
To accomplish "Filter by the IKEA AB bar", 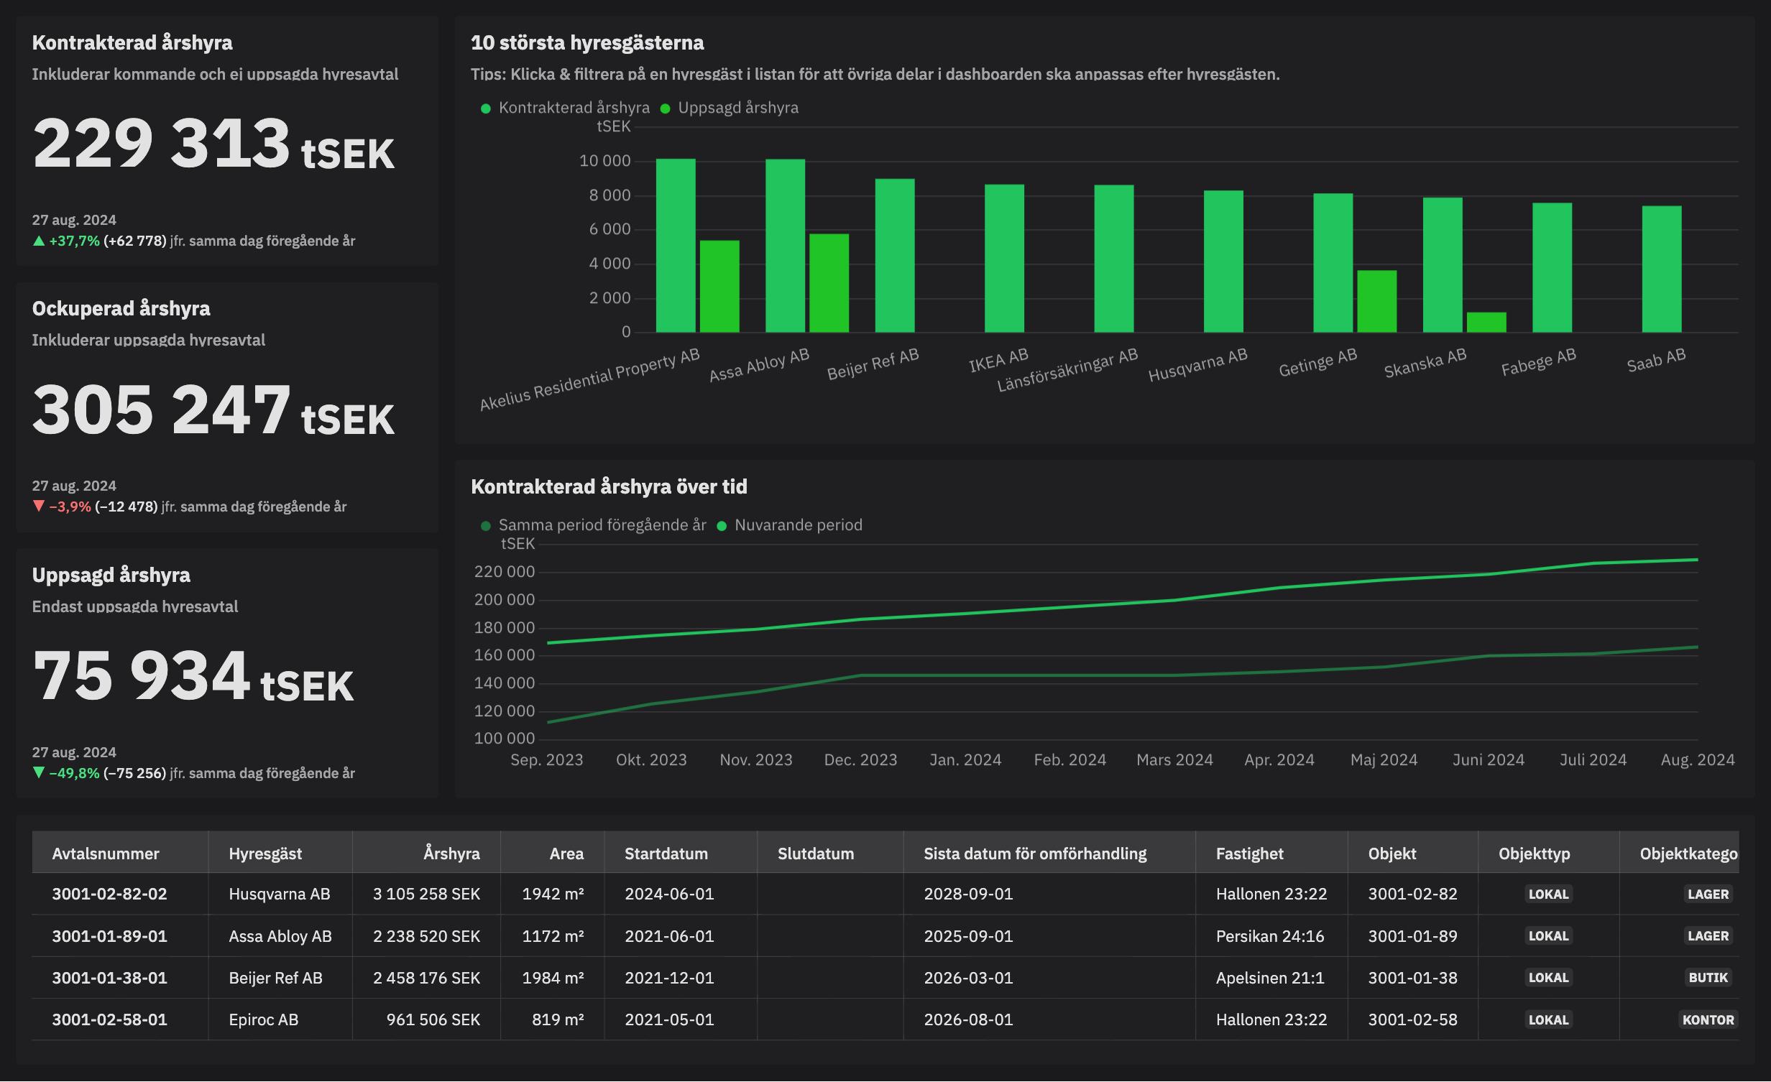I will (x=1004, y=259).
